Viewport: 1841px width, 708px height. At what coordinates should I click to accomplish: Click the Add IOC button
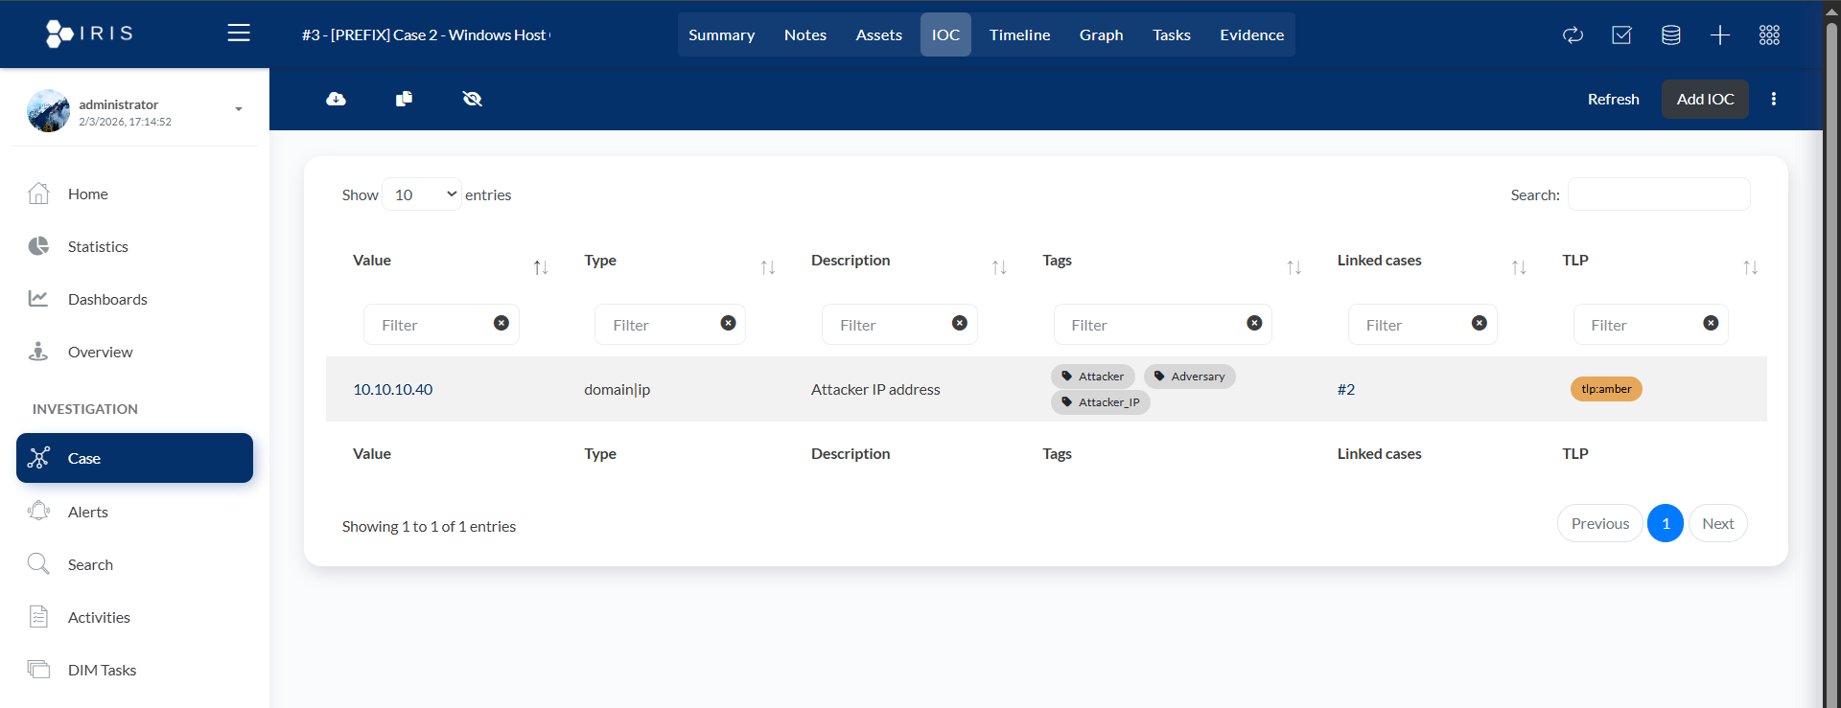point(1704,99)
